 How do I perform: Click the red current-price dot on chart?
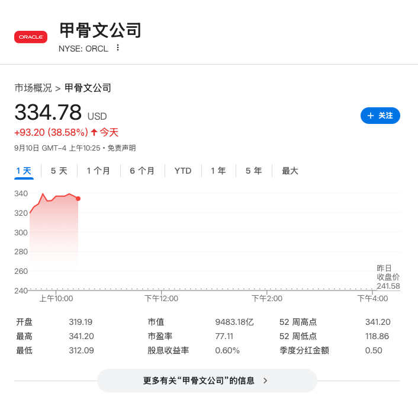(78, 199)
